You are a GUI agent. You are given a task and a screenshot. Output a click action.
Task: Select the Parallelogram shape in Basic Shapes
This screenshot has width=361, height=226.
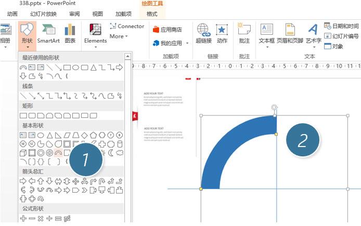(67, 136)
